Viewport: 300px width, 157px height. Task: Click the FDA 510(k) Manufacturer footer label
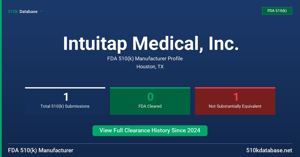(41, 150)
